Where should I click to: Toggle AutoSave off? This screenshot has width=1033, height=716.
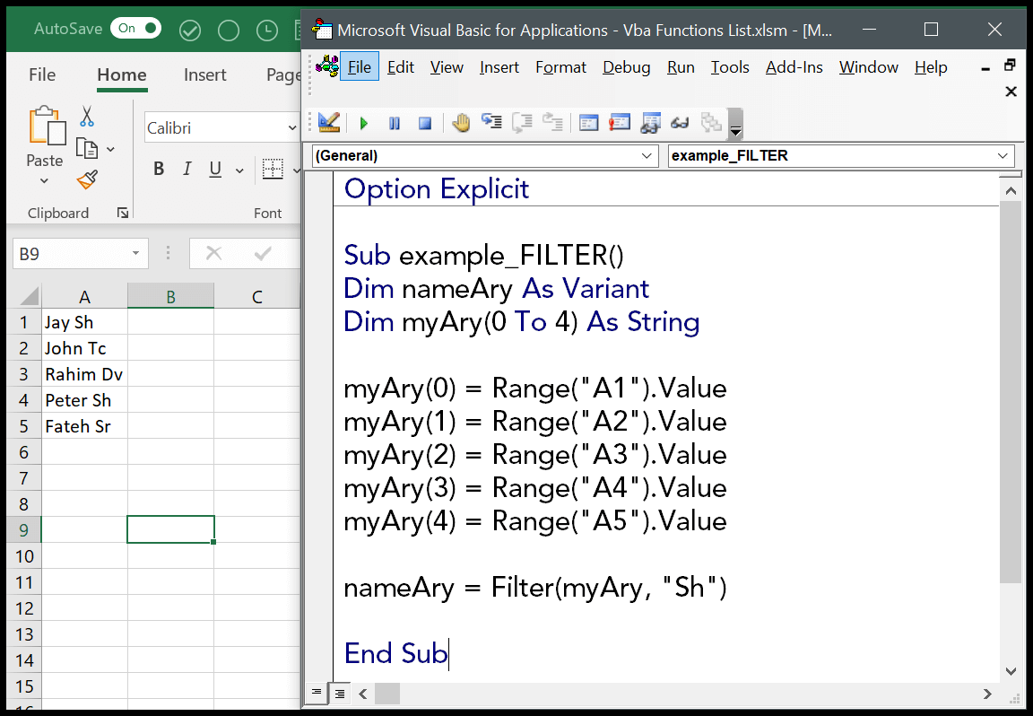tap(135, 28)
